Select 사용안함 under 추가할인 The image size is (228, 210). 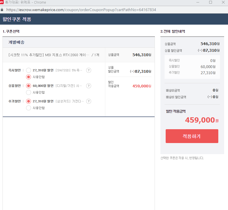pos(29,108)
